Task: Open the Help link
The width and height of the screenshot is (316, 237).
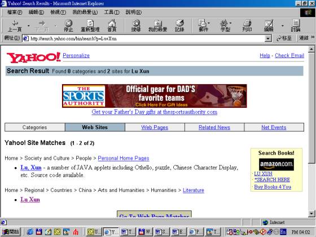Action: click(265, 55)
